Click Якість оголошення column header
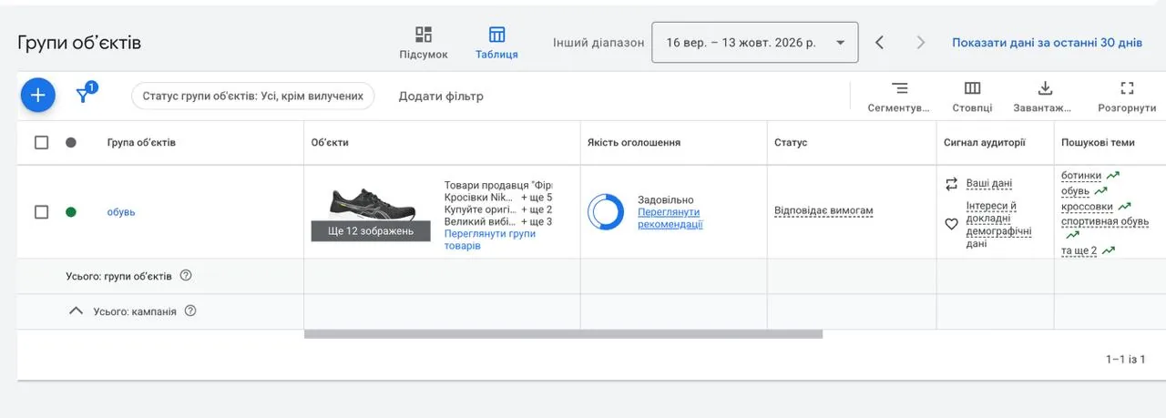The height and width of the screenshot is (418, 1166). (x=634, y=143)
